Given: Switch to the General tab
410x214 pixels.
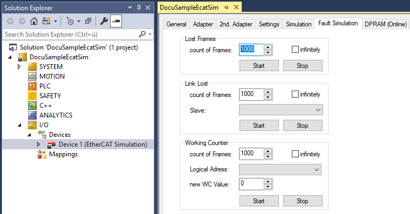Looking at the screenshot, I should coord(176,24).
